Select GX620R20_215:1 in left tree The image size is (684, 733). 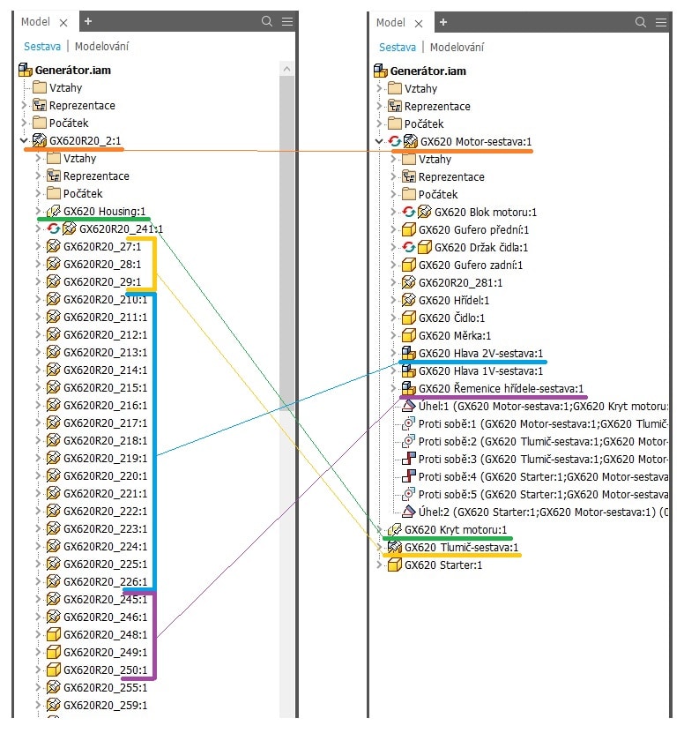[105, 387]
